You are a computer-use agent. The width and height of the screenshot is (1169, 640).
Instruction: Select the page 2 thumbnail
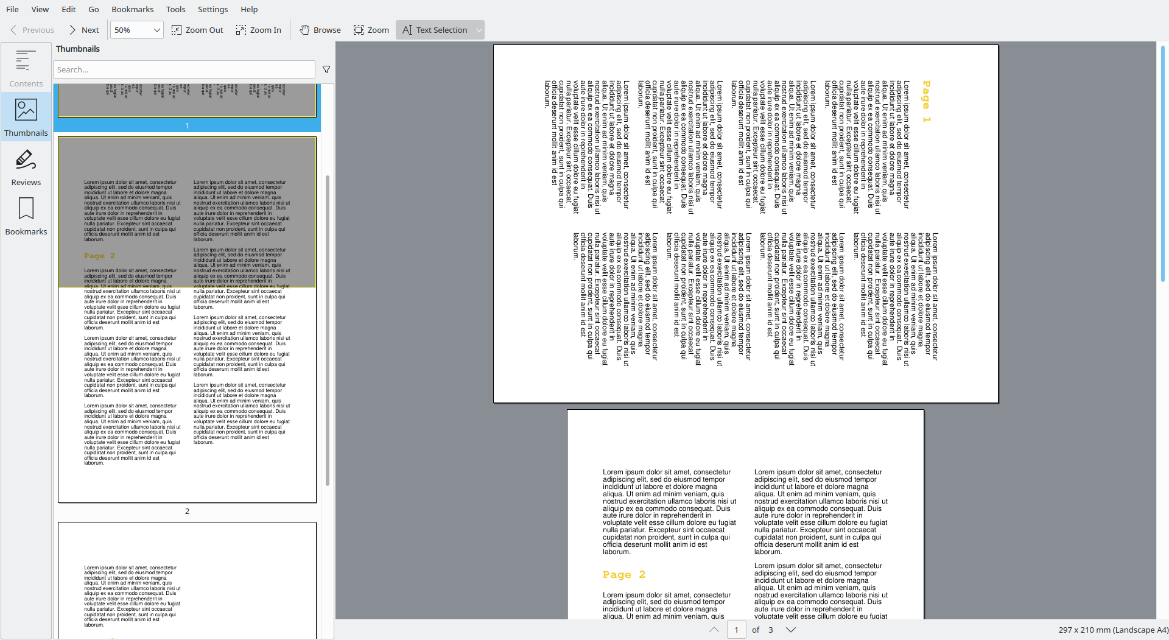(187, 320)
